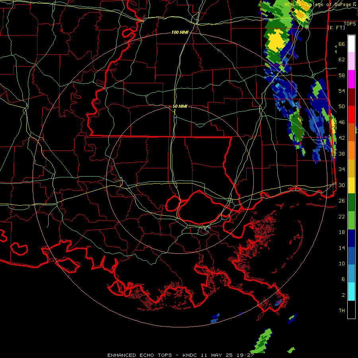Click the '26' legend value

point(342,201)
